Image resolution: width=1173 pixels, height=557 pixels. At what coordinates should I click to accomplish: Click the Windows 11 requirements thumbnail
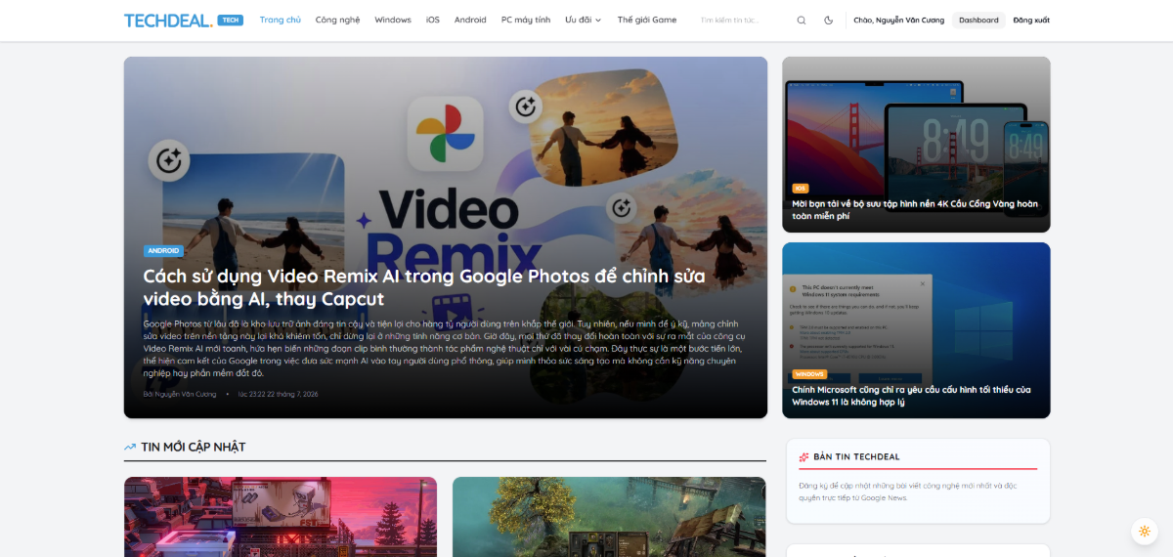tap(916, 330)
